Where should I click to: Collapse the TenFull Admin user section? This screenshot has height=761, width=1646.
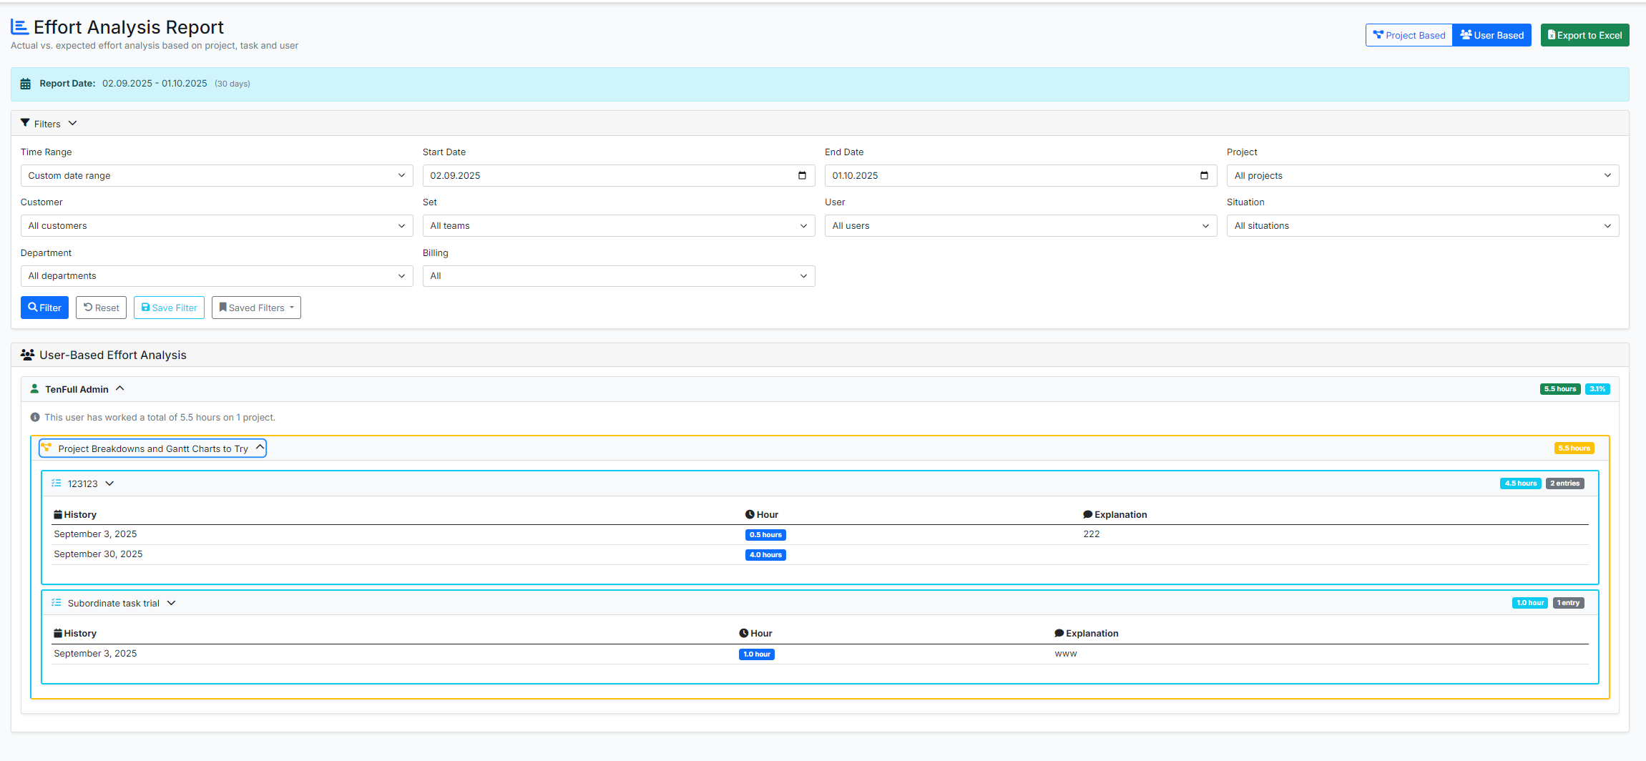[x=120, y=388]
